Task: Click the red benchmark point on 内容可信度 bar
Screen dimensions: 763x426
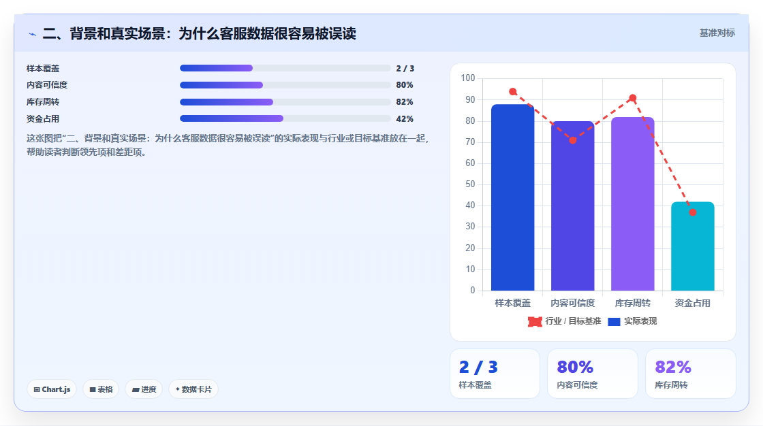Action: click(x=573, y=140)
